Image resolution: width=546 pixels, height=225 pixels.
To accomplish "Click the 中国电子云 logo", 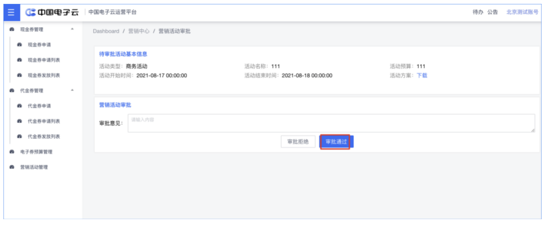I will (x=52, y=12).
